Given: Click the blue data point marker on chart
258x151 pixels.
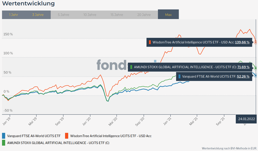Looking at the screenshot, I should (255, 75).
